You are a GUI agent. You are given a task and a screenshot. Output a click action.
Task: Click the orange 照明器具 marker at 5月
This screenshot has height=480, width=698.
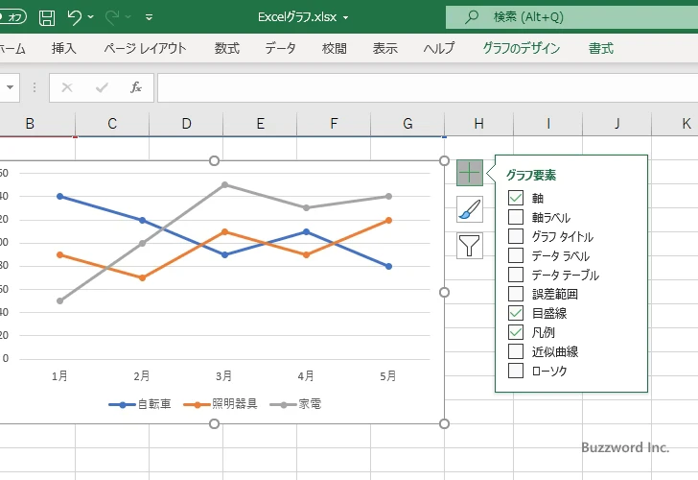pos(388,220)
